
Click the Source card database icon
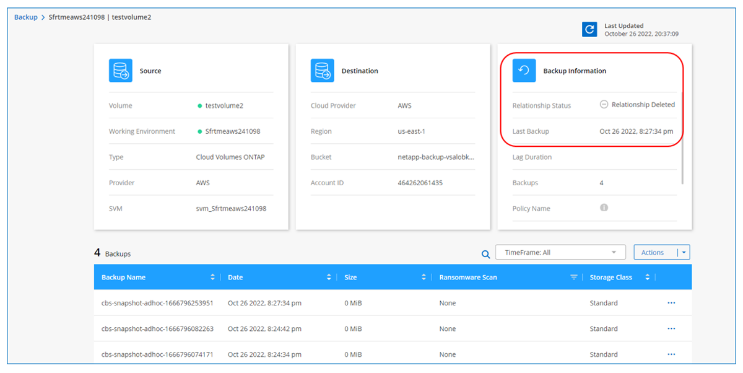click(x=121, y=71)
